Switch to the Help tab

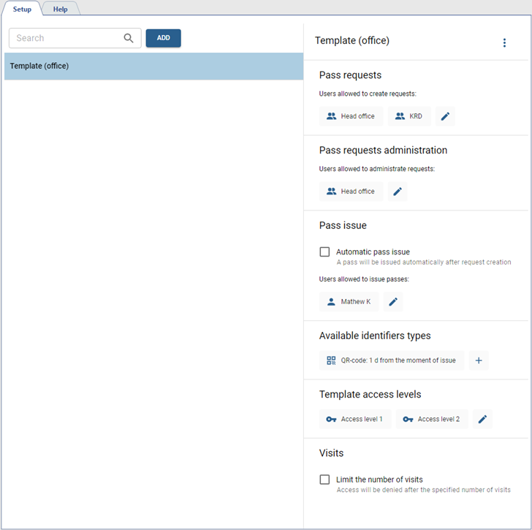(x=60, y=10)
